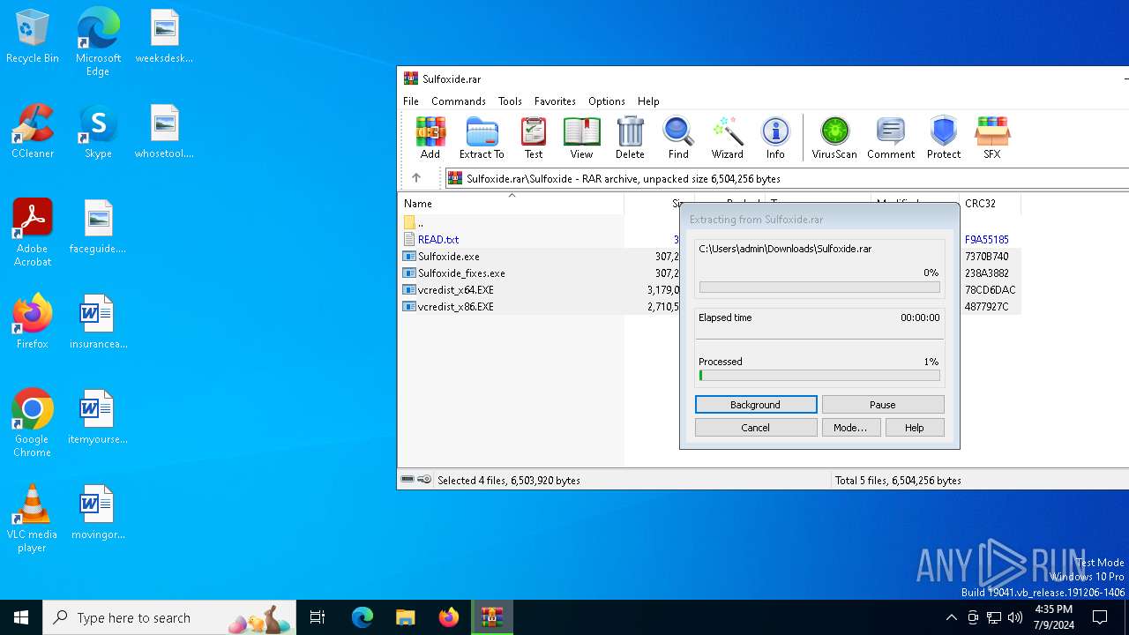Screen dimensions: 1129x635
Task: Launch the Wizard icon
Action: click(x=727, y=138)
